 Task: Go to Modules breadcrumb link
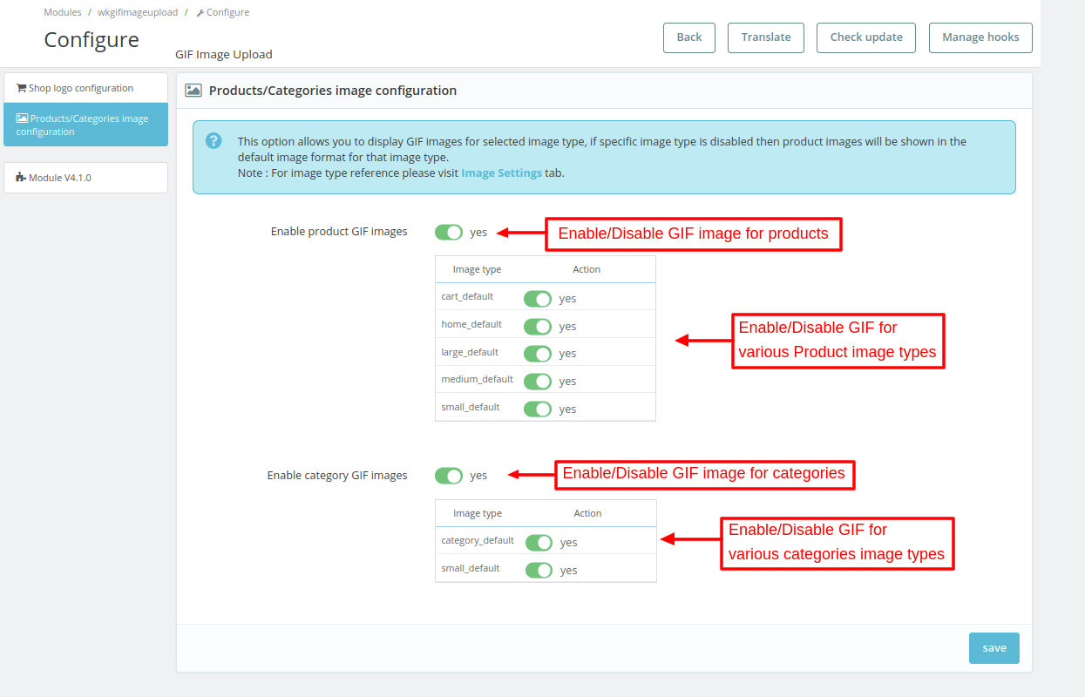click(x=63, y=12)
